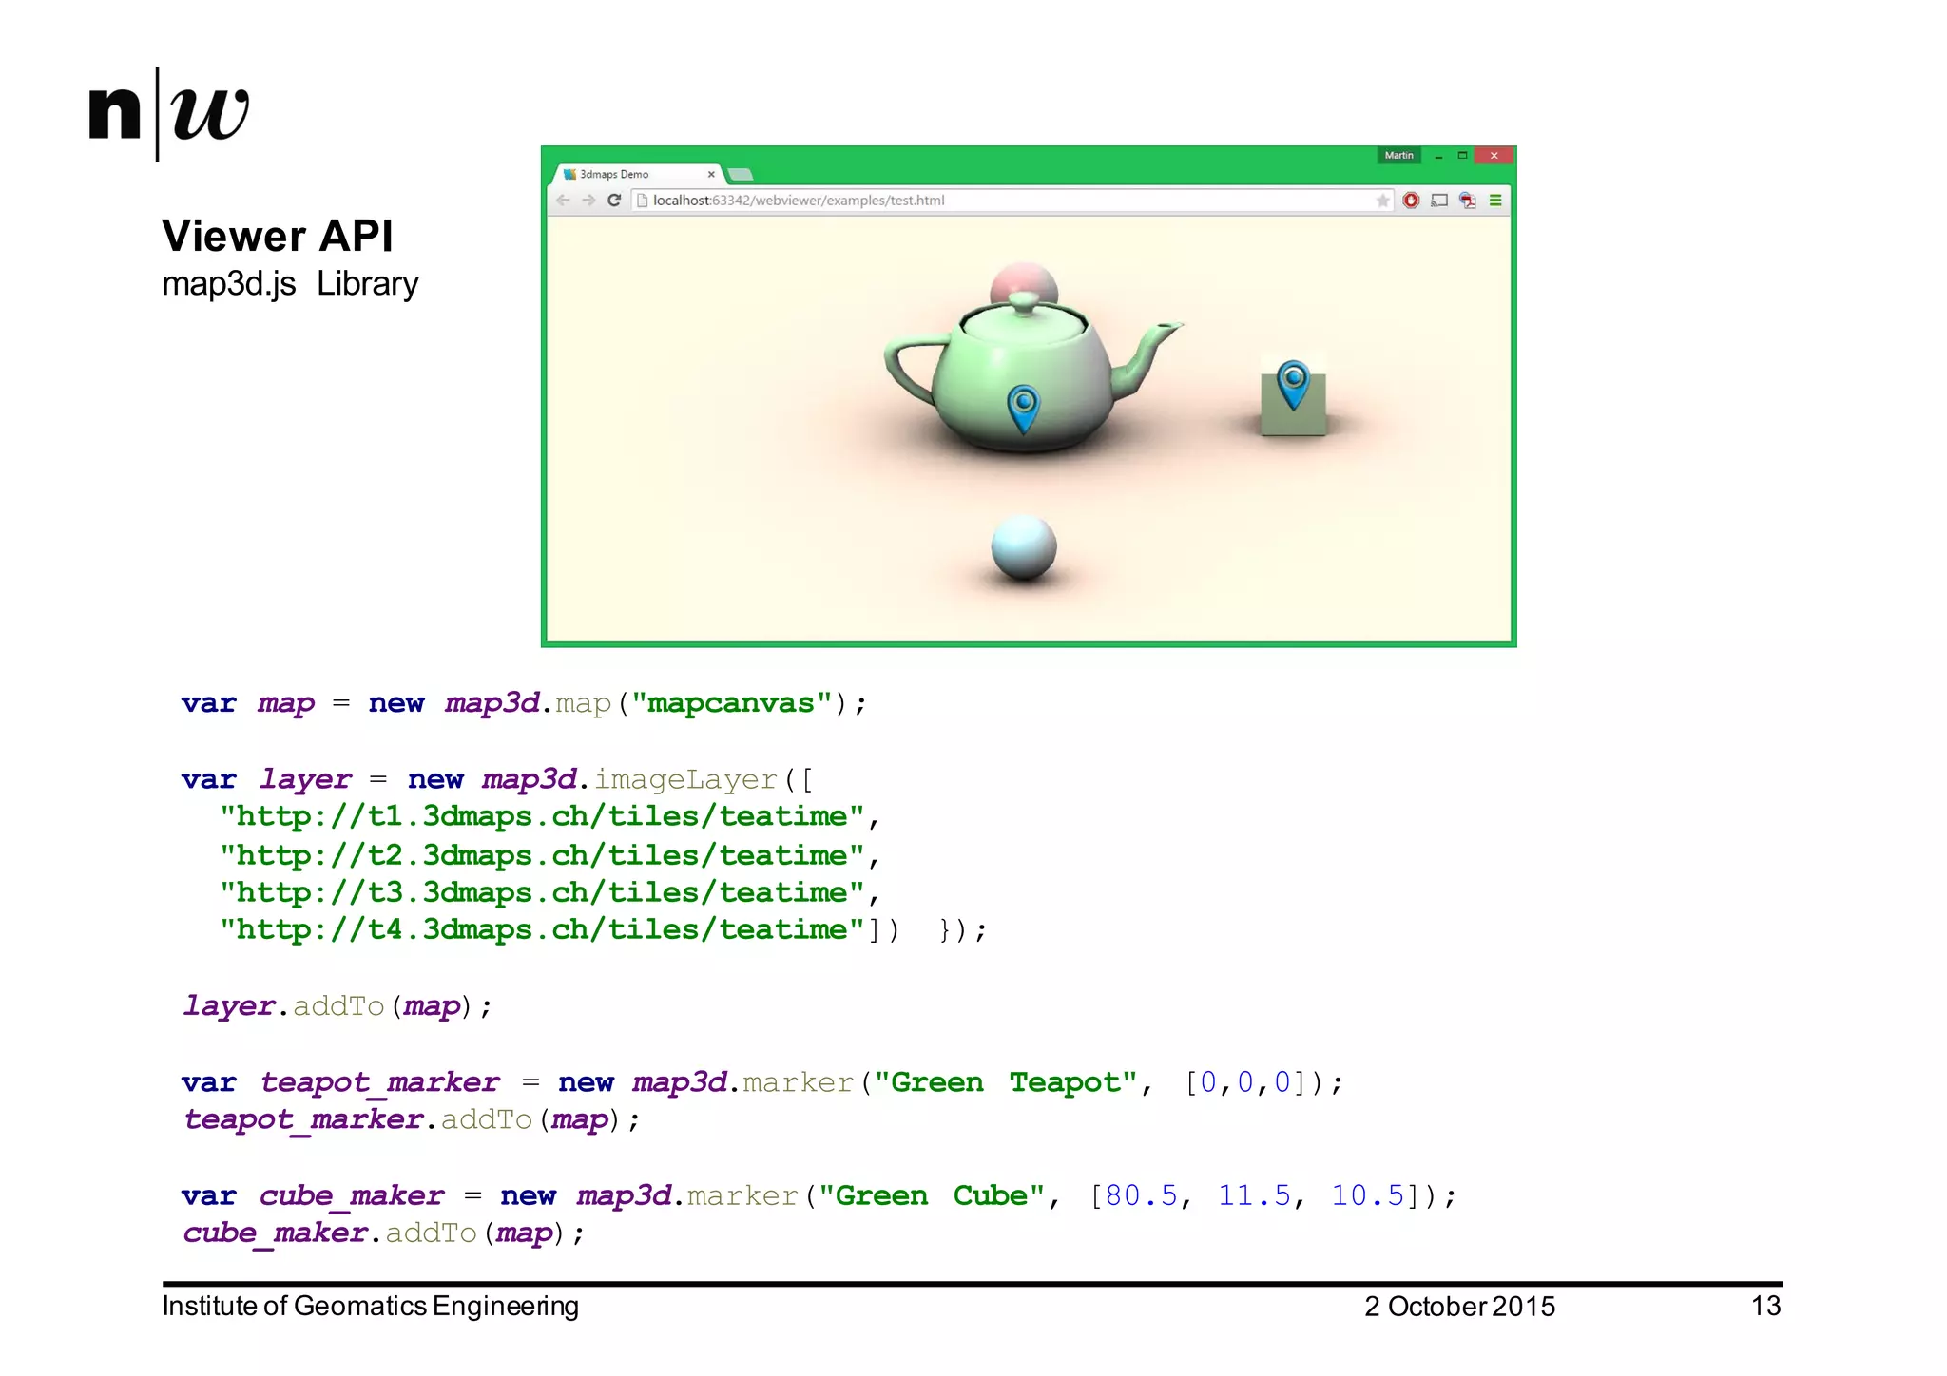Screen dimensions: 1947x1376
Task: Open the Martin profile button
Action: click(1398, 156)
